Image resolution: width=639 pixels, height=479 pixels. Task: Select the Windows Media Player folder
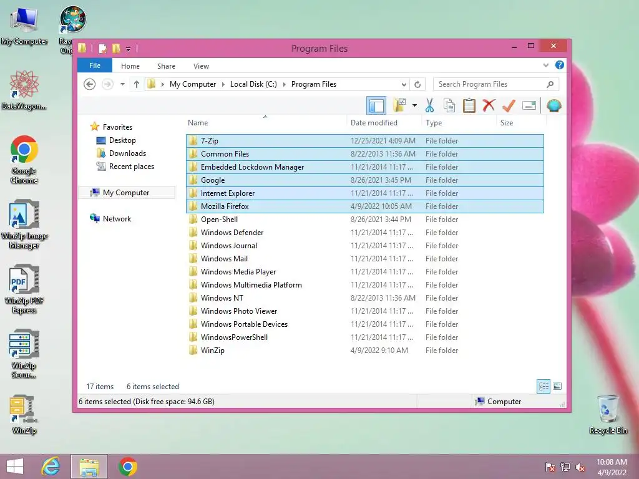[x=364, y=272]
